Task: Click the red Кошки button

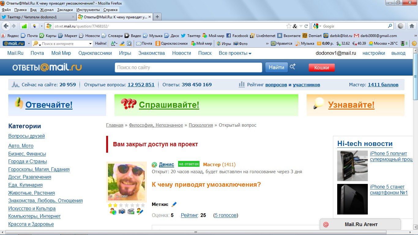Action: pos(322,68)
